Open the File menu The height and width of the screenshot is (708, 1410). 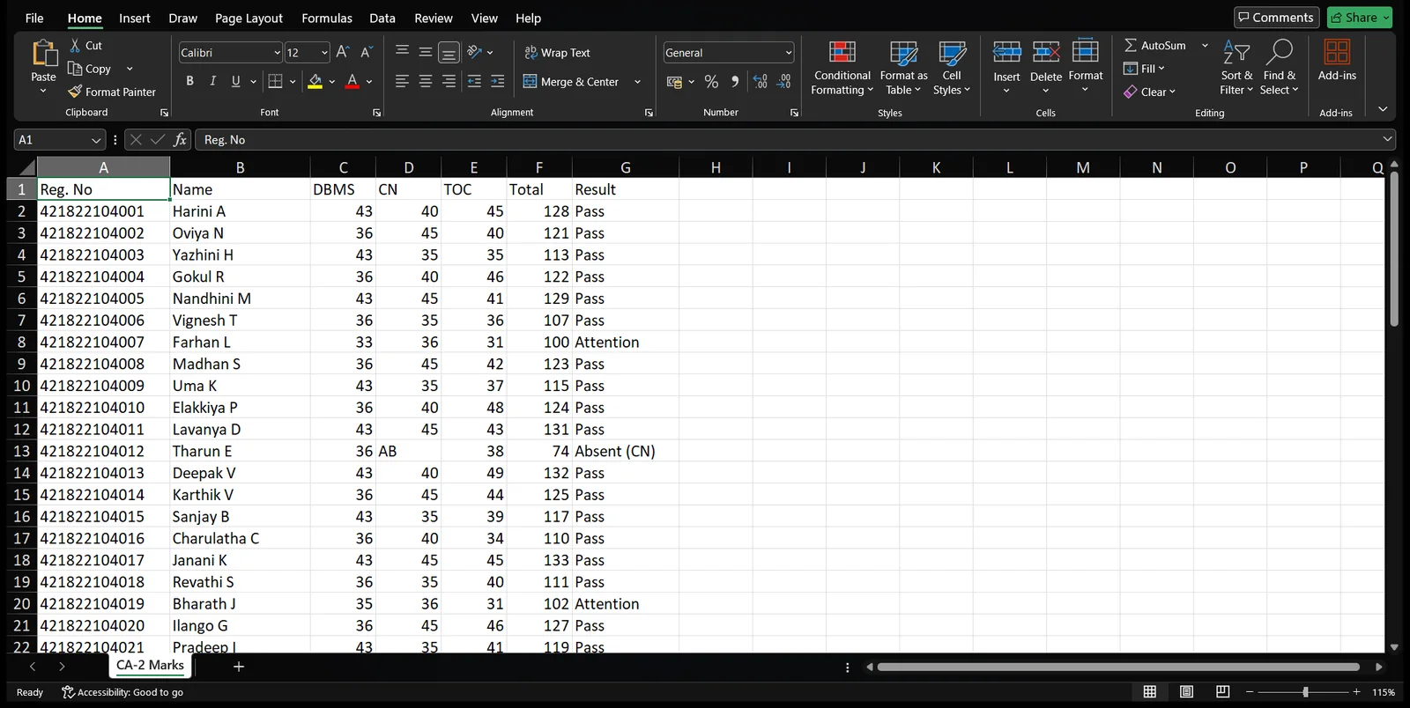34,18
